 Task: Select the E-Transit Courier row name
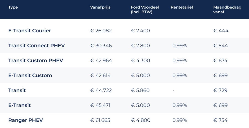point(30,31)
